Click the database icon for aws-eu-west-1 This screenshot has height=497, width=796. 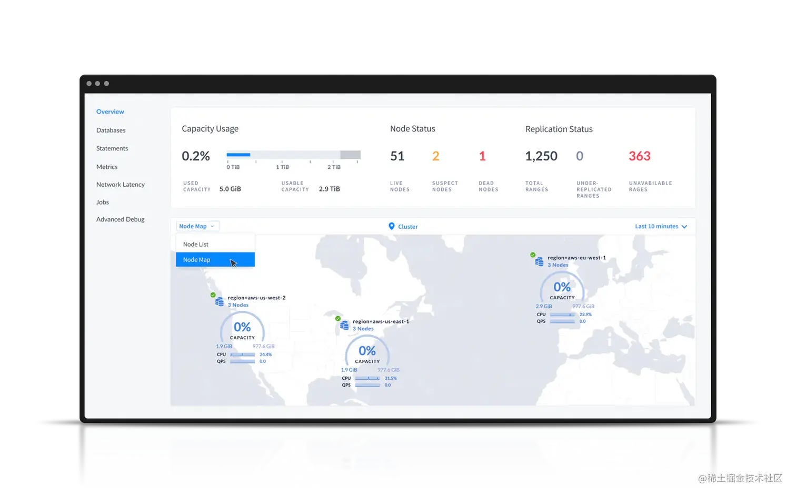(x=539, y=262)
